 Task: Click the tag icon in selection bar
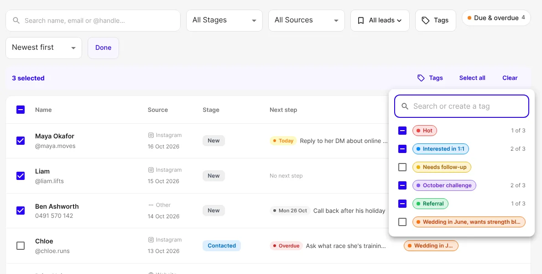(421, 78)
